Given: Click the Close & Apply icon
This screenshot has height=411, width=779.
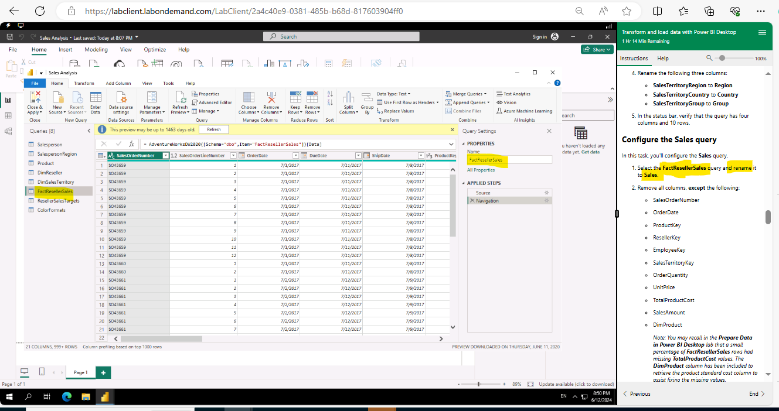Looking at the screenshot, I should click(x=35, y=97).
